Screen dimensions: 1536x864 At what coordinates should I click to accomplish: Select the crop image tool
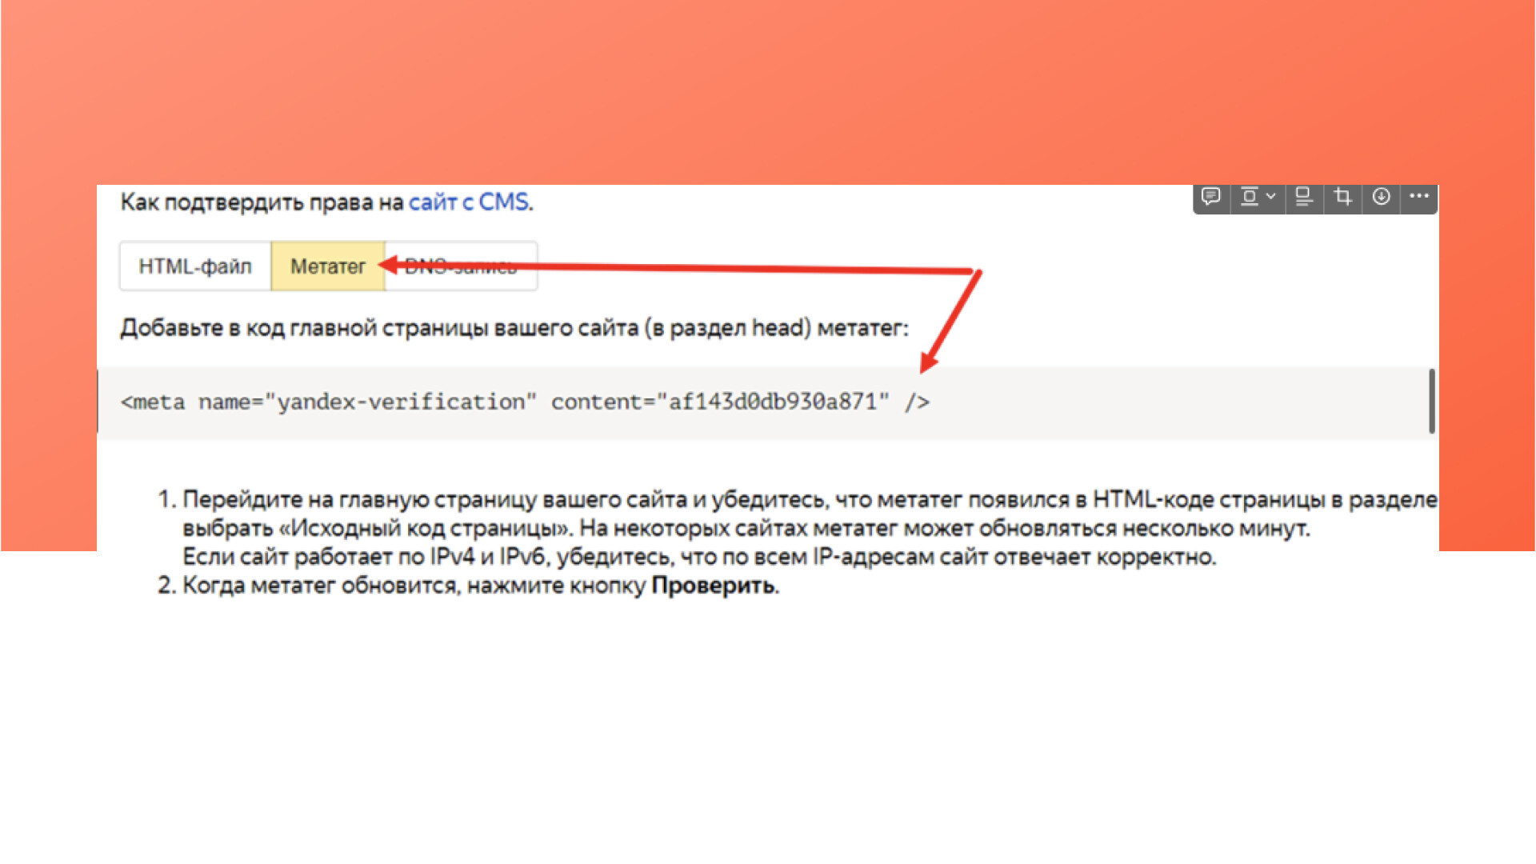(1342, 197)
